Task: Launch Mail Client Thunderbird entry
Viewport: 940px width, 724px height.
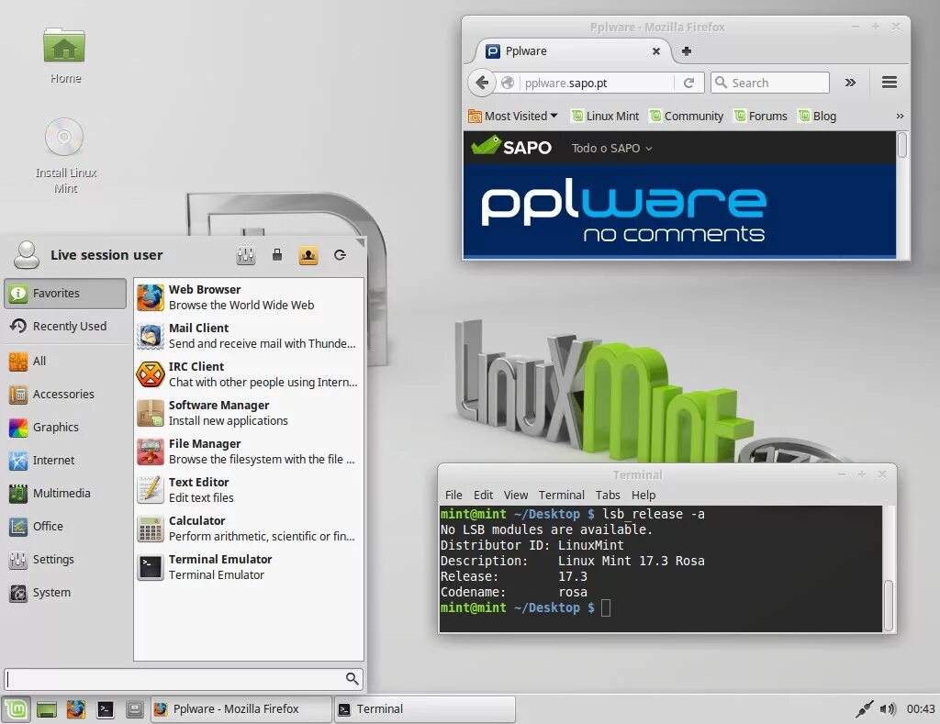Action: click(248, 336)
